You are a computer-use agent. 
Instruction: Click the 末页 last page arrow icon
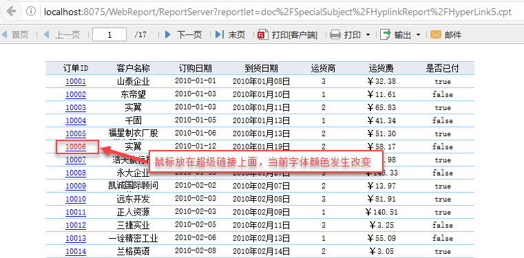[220, 34]
